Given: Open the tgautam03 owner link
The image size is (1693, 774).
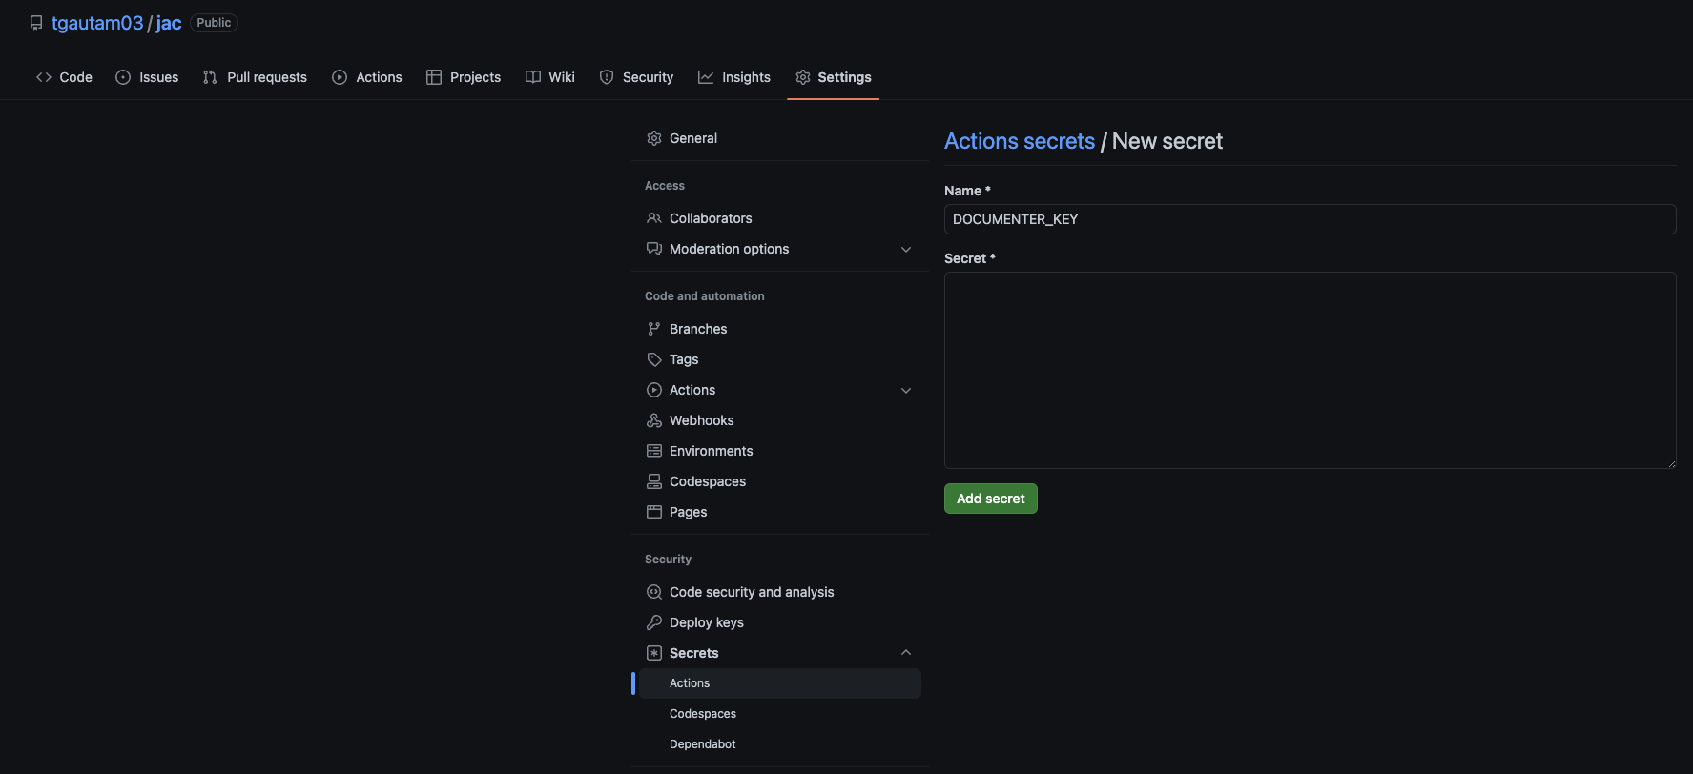Looking at the screenshot, I should (97, 23).
